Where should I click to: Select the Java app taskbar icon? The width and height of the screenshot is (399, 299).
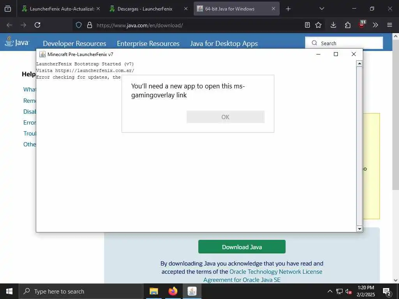192,291
